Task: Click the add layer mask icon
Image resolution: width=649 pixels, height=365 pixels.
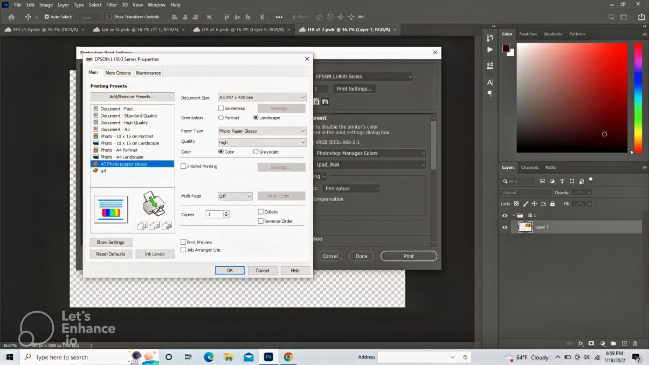Action: tap(591, 343)
